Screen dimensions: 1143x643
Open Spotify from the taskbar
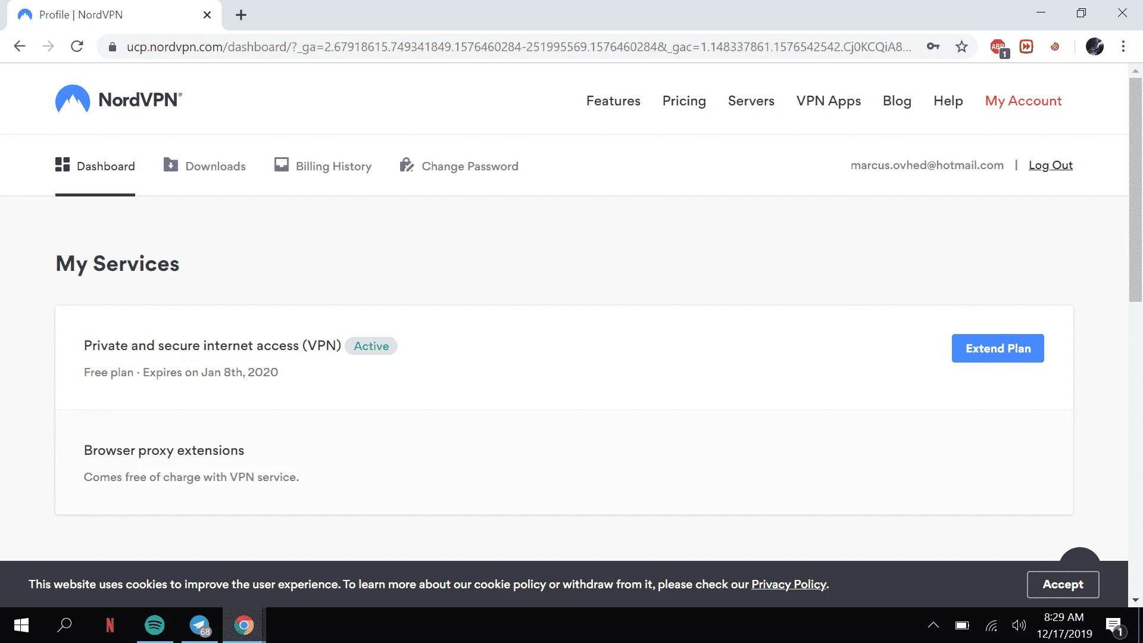click(x=155, y=625)
